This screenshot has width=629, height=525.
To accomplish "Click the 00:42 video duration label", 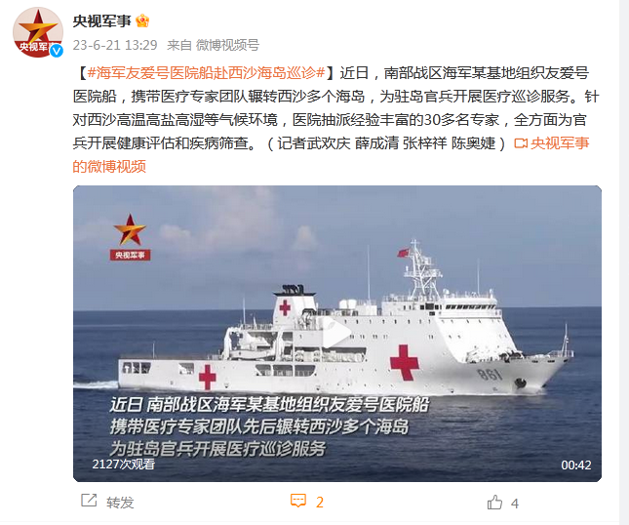I will click(x=576, y=465).
